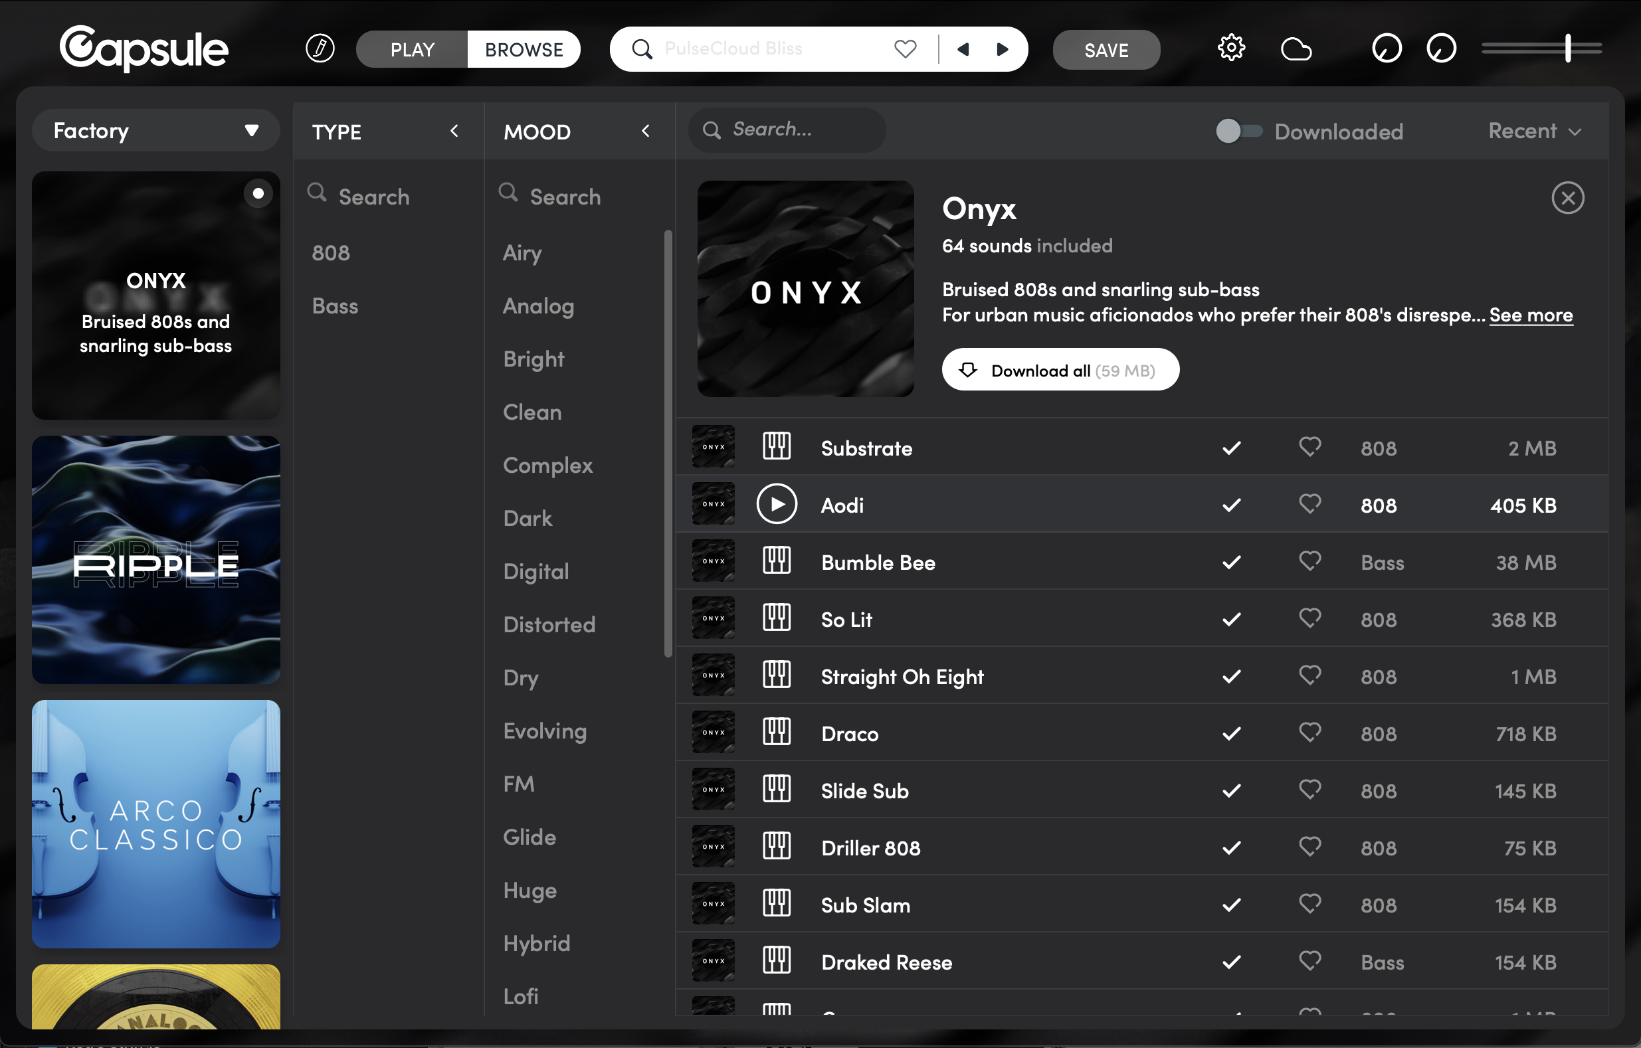Screen dimensions: 1641x1048
Task: Go to previous preset arrow
Action: (x=963, y=49)
